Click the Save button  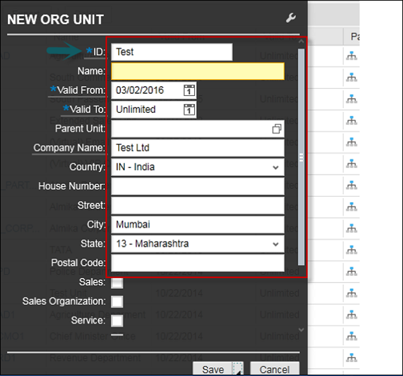tap(213, 369)
